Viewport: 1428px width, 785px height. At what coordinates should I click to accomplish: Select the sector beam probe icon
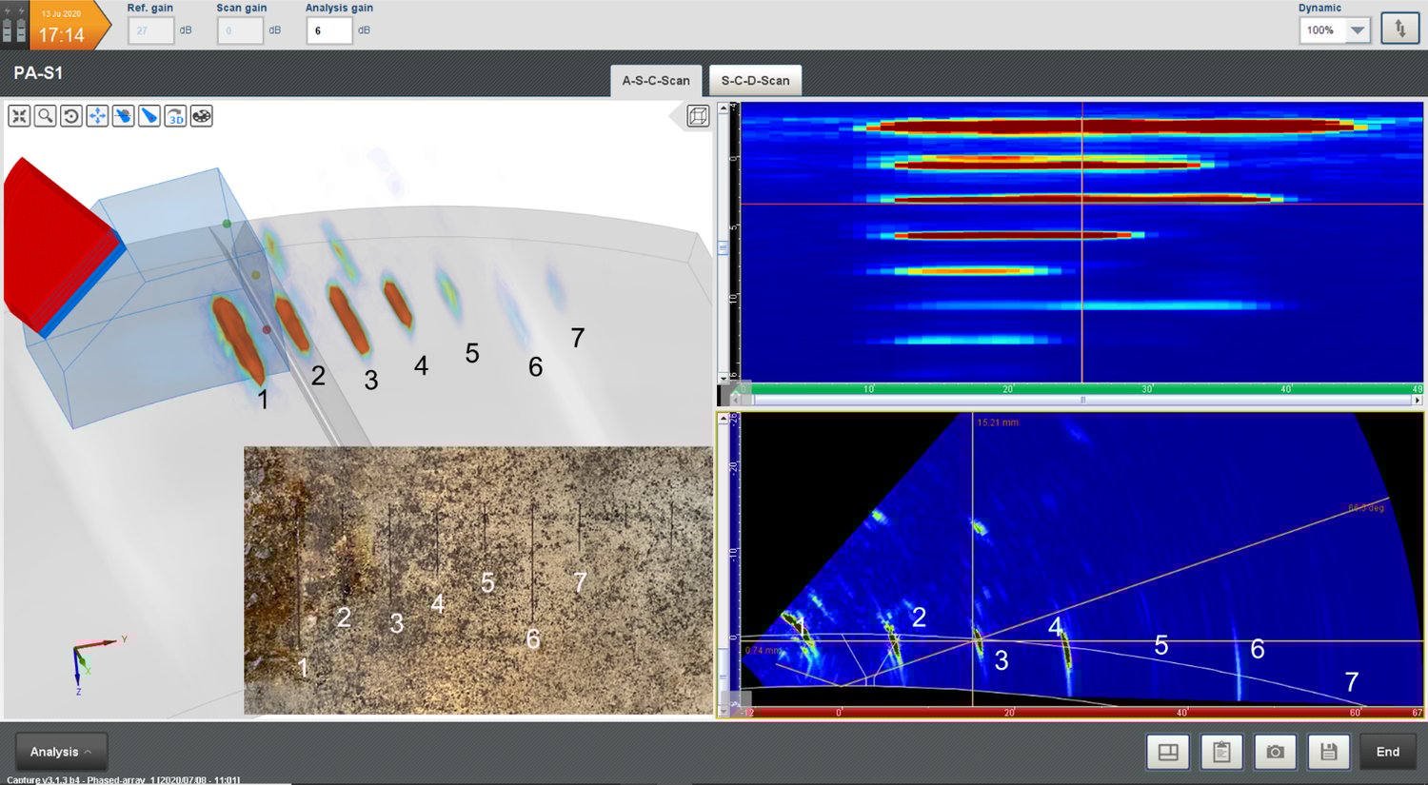(x=149, y=115)
